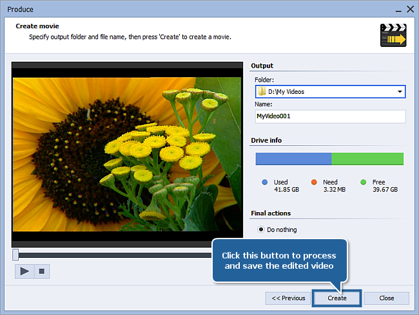Image resolution: width=419 pixels, height=315 pixels.
Task: Click the sunflower video preview frame
Action: point(127,154)
